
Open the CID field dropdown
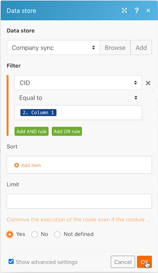pyautogui.click(x=78, y=83)
